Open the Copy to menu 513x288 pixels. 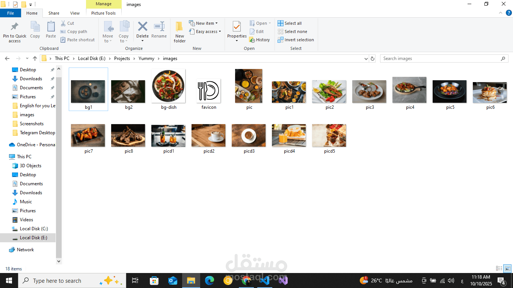124,32
